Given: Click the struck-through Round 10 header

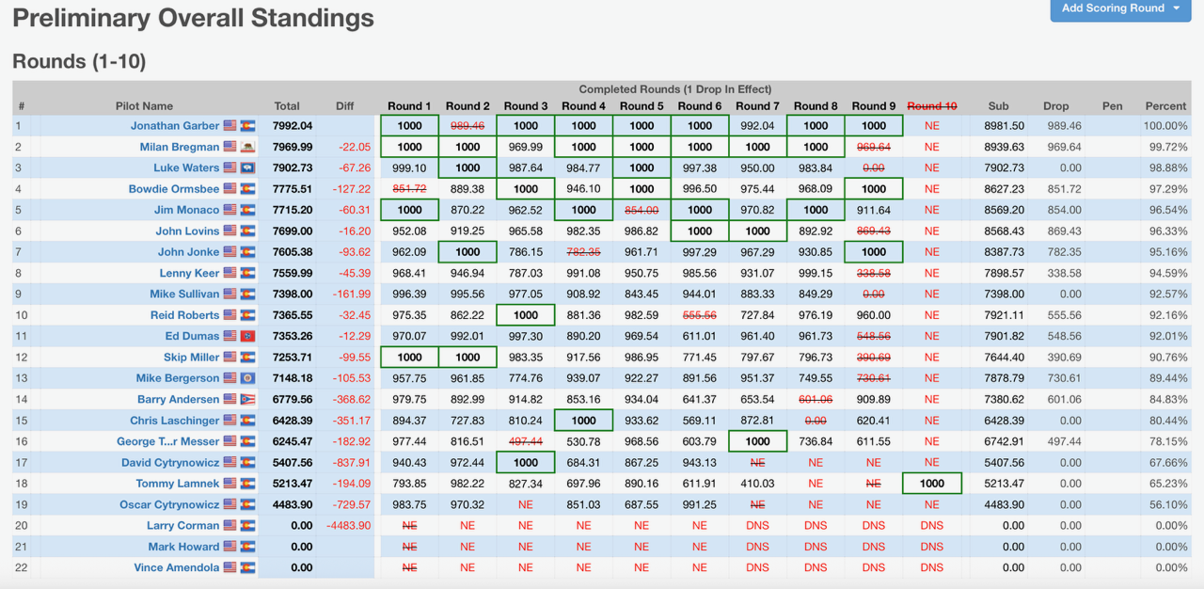Looking at the screenshot, I should click(931, 106).
